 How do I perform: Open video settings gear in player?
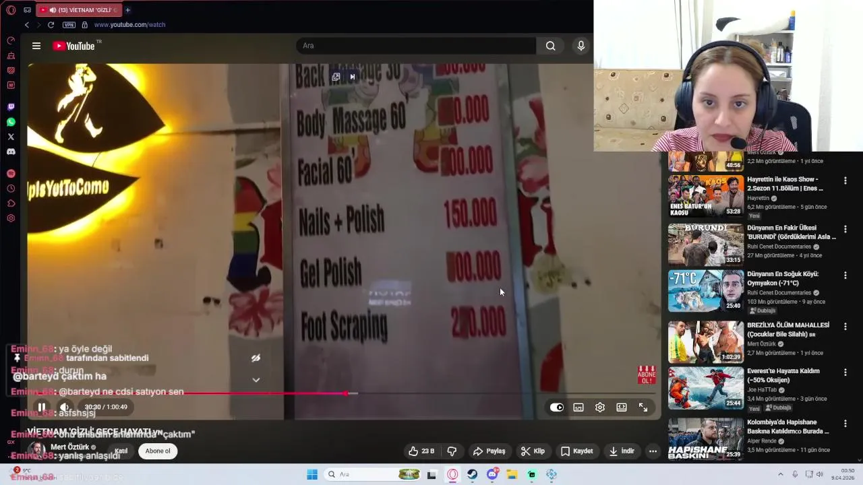[x=600, y=408]
